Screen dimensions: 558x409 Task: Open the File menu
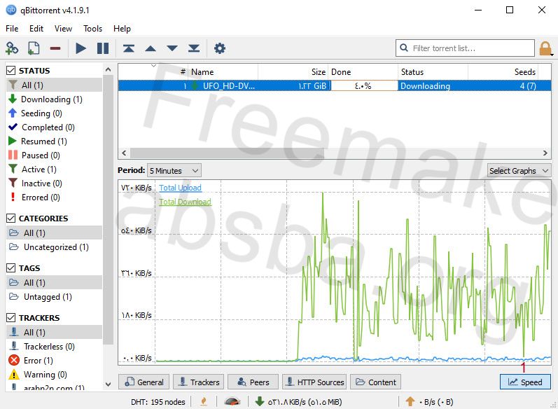pyautogui.click(x=12, y=29)
